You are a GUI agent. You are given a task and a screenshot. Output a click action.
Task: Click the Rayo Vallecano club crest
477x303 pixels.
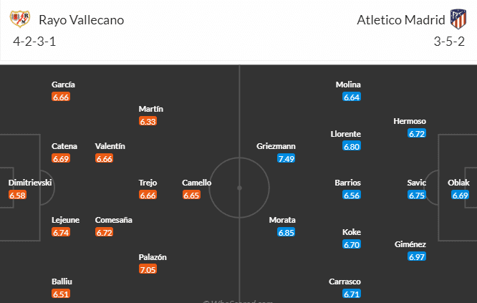pos(24,19)
